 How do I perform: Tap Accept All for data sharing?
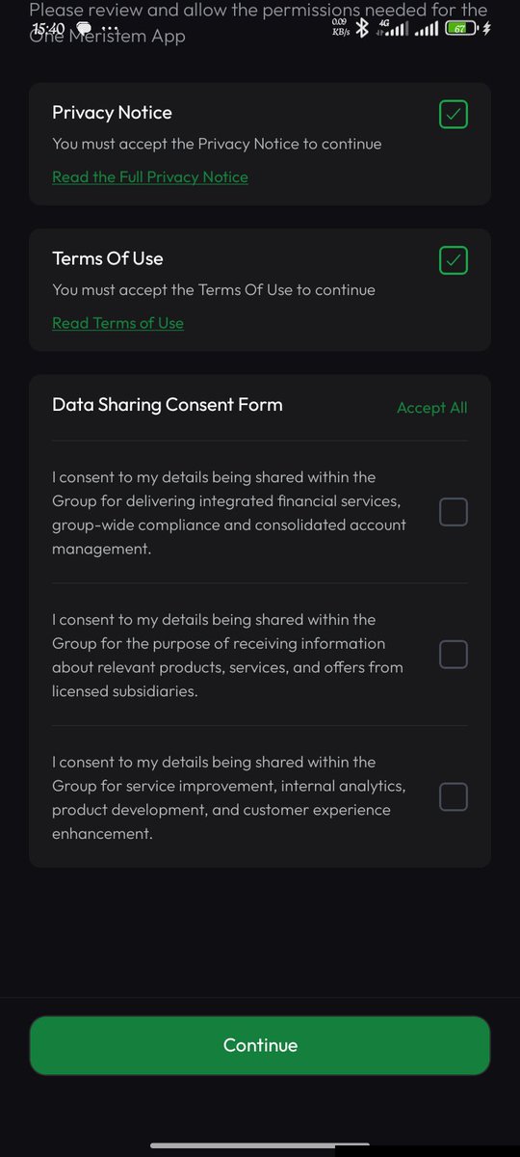tap(432, 408)
